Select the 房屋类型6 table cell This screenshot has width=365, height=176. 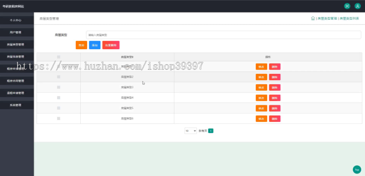[127, 119]
